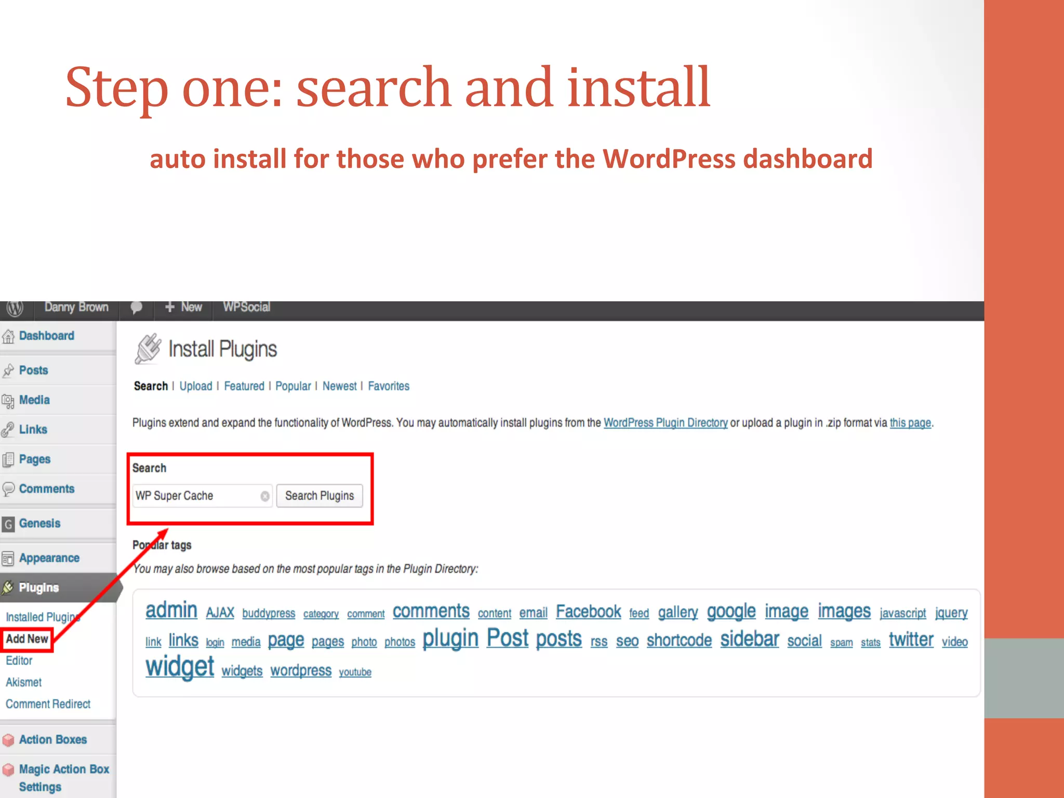Open the Appearance menu
The width and height of the screenshot is (1064, 798).
[49, 558]
